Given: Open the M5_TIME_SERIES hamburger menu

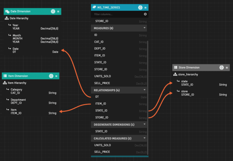Looking at the screenshot, I should point(146,8).
